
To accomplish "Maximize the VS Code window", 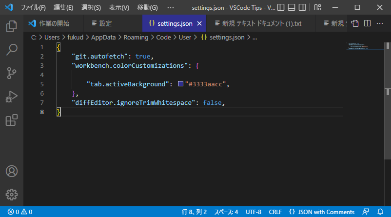I will [357, 7].
